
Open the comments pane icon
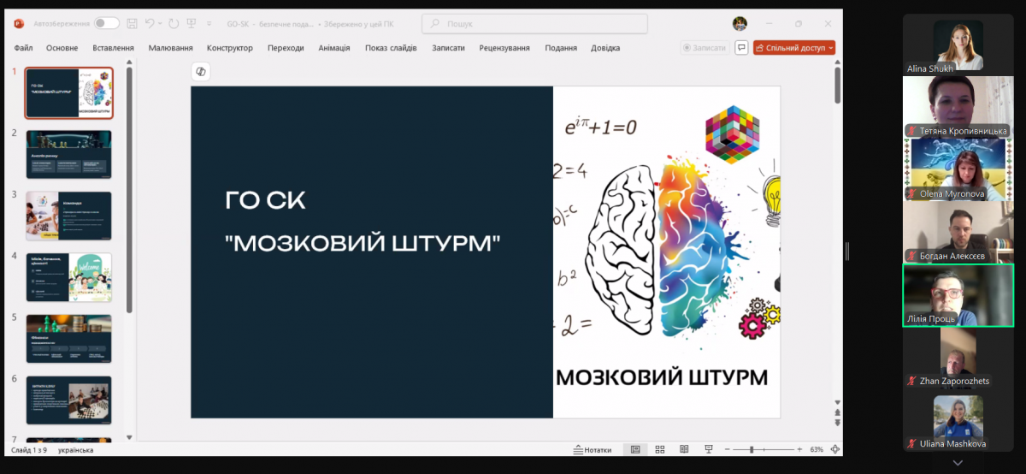coord(741,48)
